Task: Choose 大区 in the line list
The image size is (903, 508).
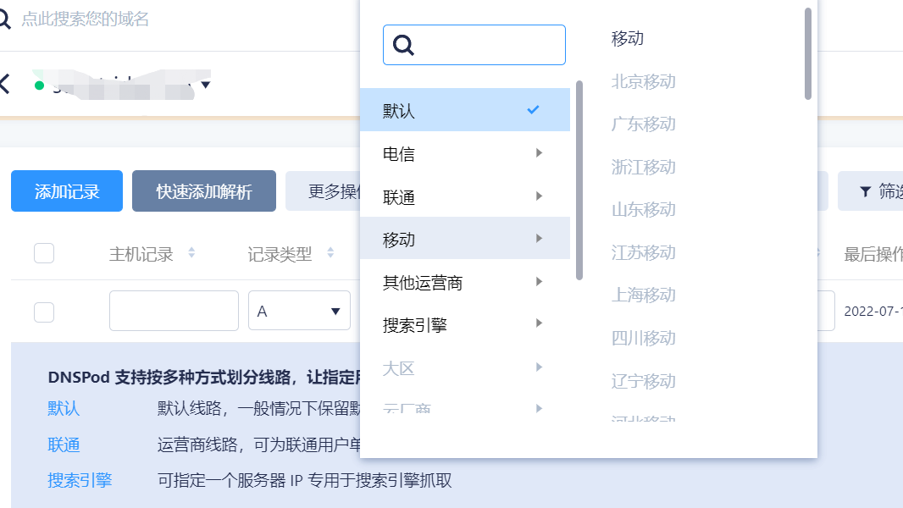Action: (x=465, y=367)
